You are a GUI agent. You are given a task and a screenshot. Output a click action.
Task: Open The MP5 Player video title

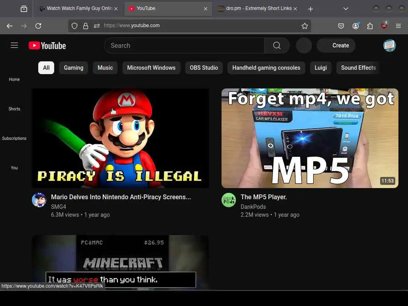[264, 197]
